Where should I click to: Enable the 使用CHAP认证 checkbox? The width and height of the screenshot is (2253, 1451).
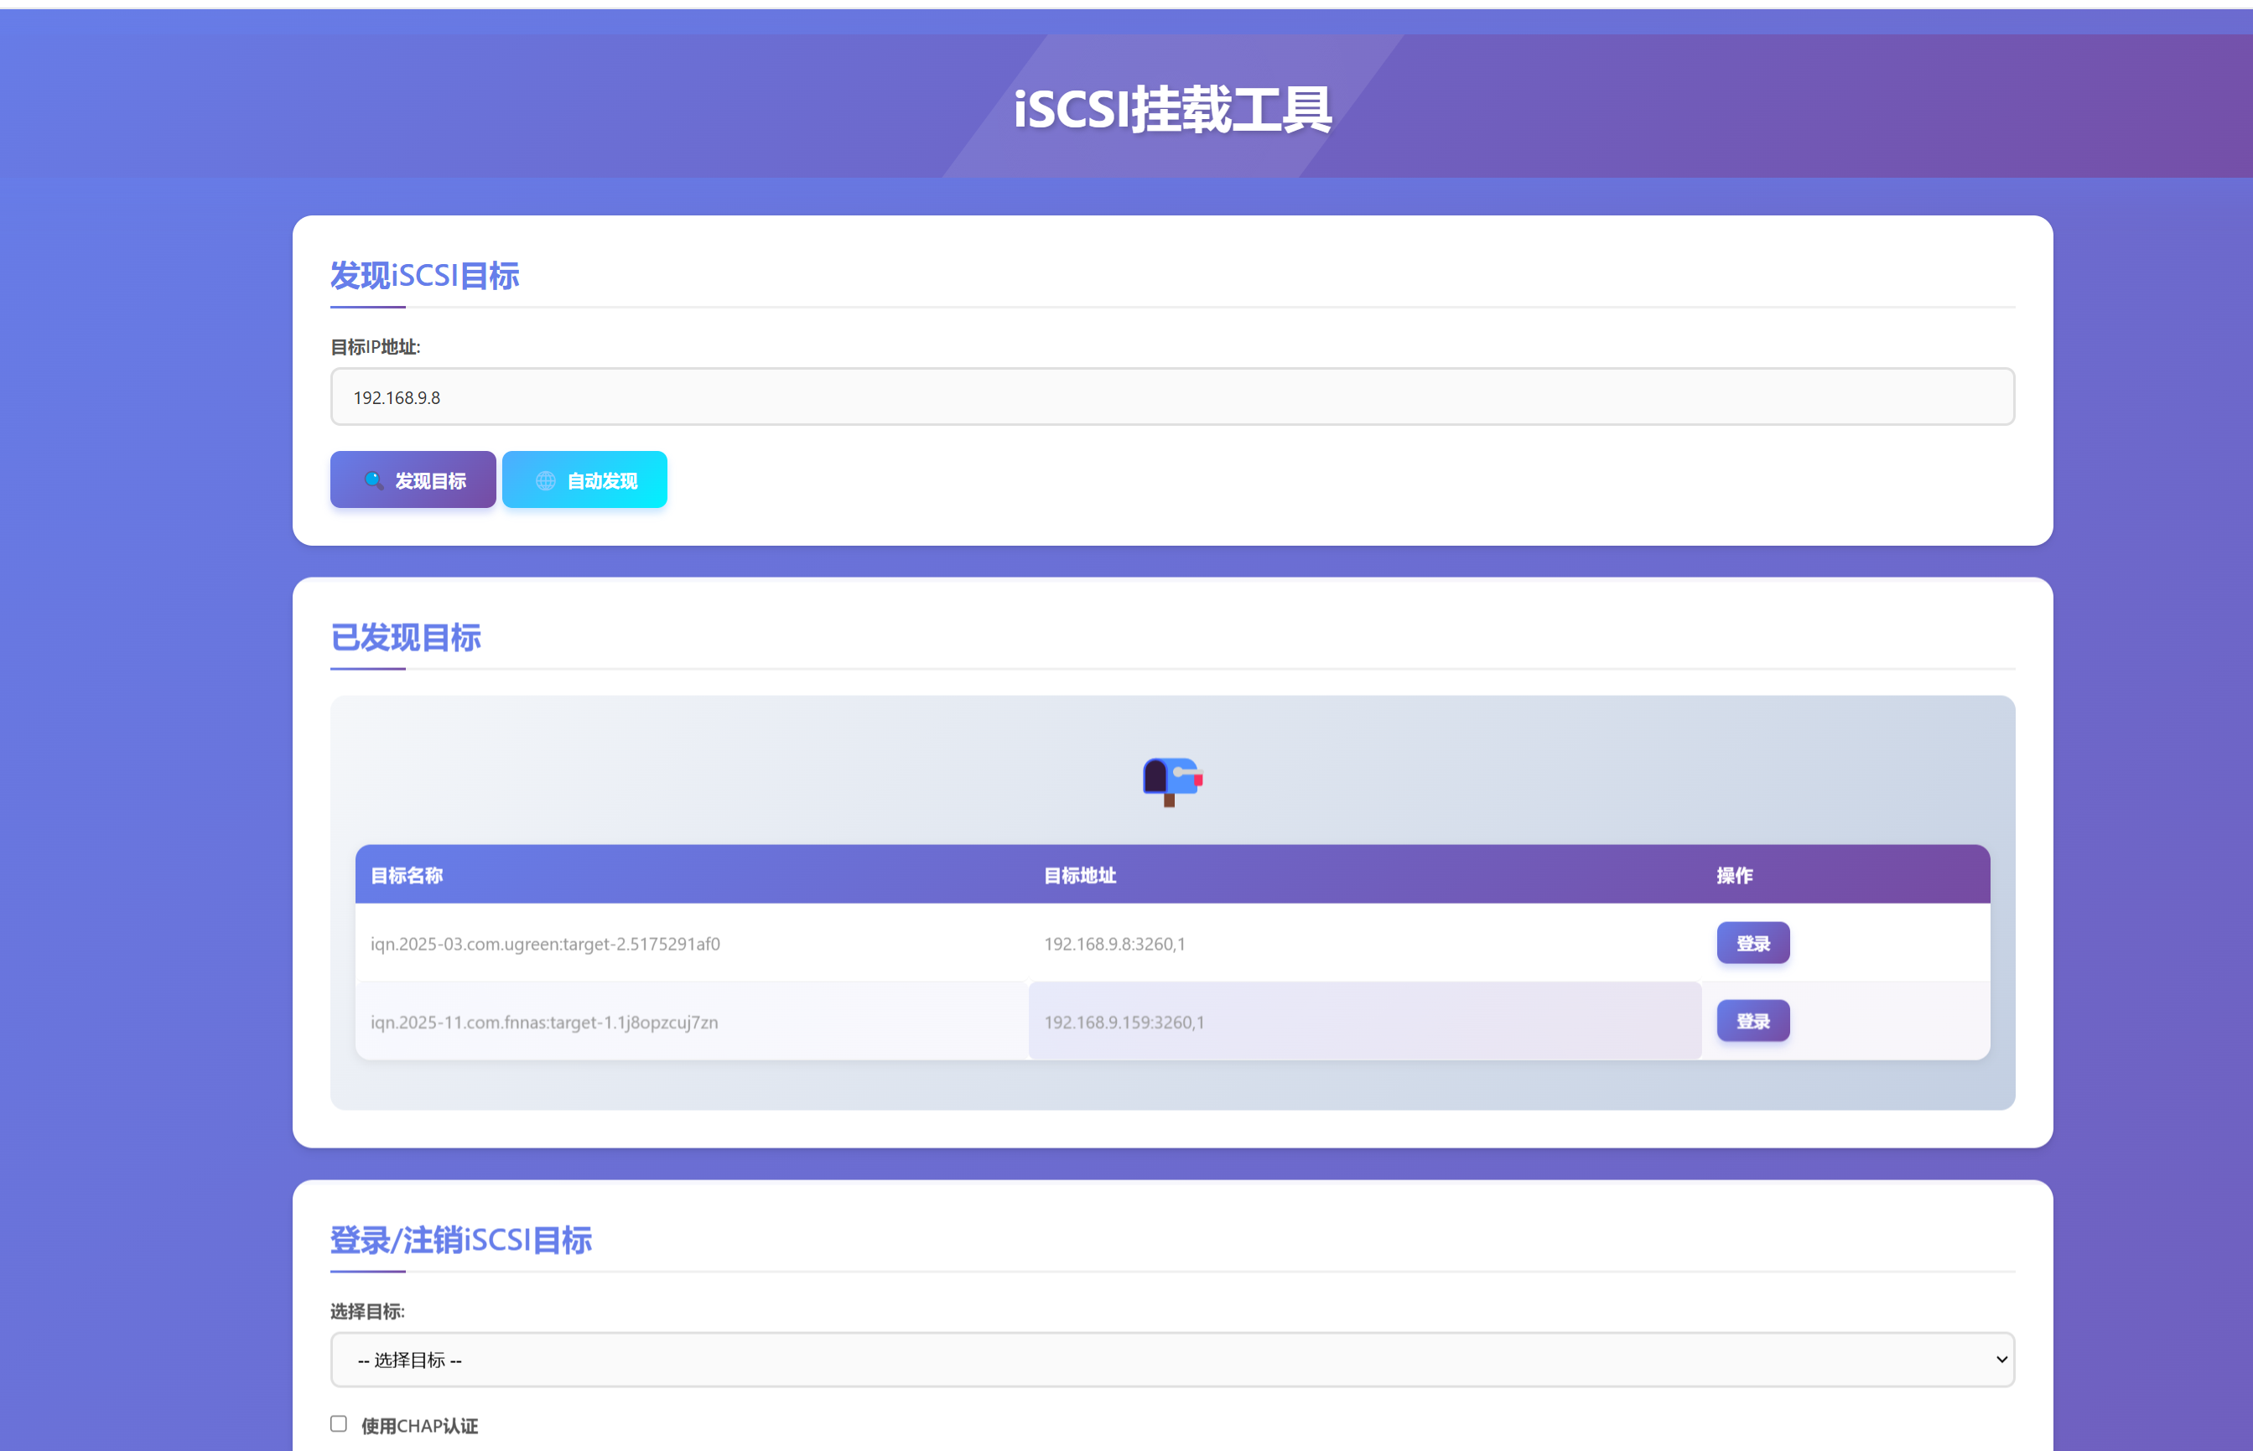(338, 1423)
